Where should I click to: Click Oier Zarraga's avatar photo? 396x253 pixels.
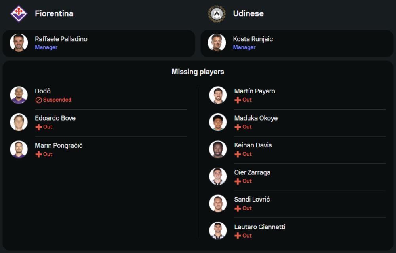pos(218,176)
